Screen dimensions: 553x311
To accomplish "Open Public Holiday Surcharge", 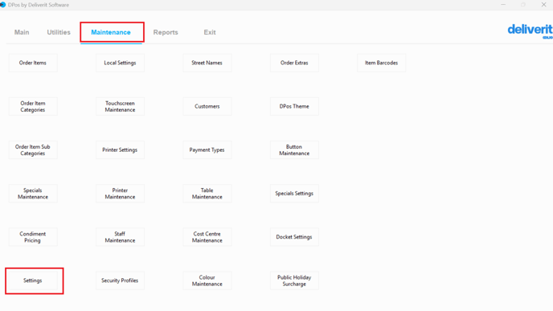I will point(294,280).
